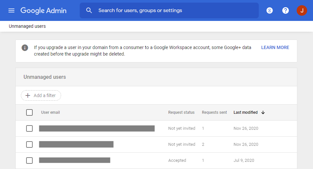The height and width of the screenshot is (169, 313).
Task: Toggle the select-all checkbox in the header
Action: click(x=29, y=112)
